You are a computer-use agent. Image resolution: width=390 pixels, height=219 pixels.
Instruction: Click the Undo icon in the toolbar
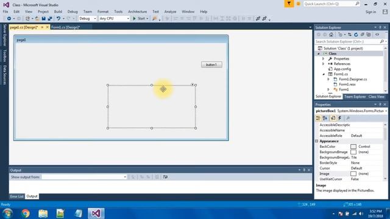coord(58,19)
